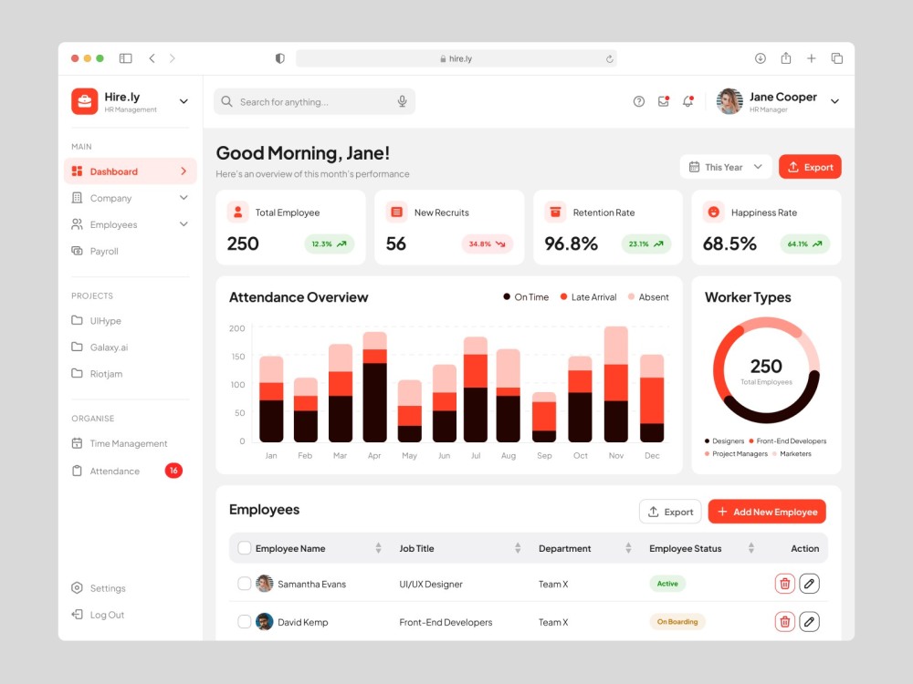Image resolution: width=913 pixels, height=684 pixels.
Task: Open the help question mark icon
Action: pos(639,101)
